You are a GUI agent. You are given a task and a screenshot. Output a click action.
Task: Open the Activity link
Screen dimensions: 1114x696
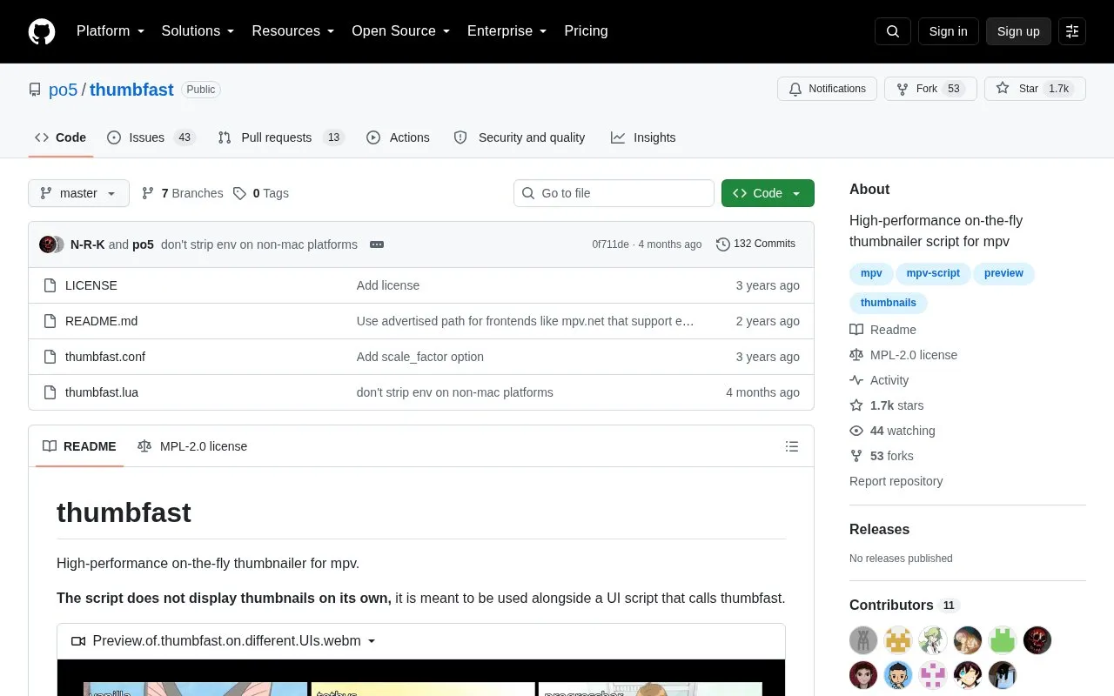tap(879, 380)
